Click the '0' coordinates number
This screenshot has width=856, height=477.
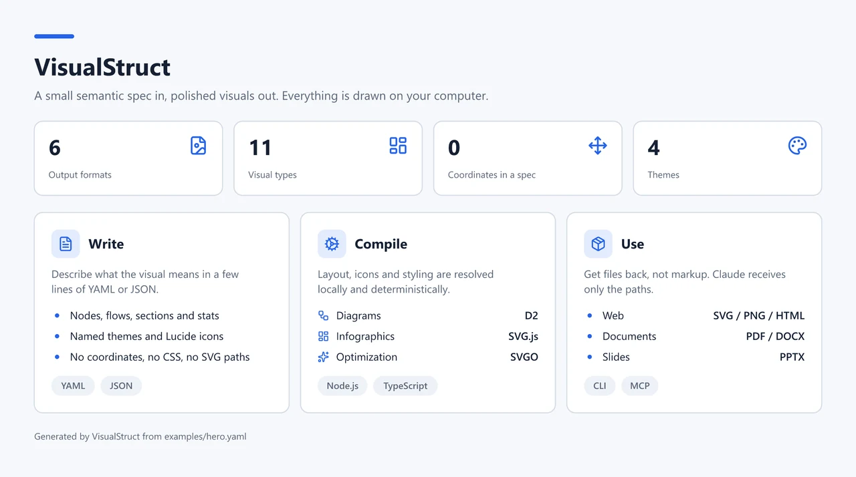pos(454,148)
